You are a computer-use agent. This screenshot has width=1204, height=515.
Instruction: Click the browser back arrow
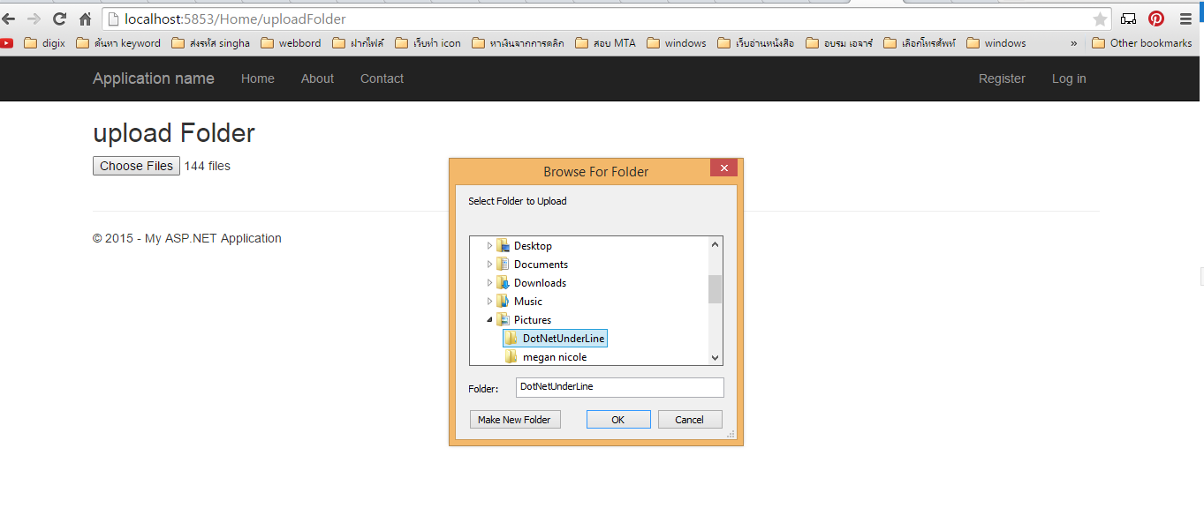pyautogui.click(x=10, y=18)
